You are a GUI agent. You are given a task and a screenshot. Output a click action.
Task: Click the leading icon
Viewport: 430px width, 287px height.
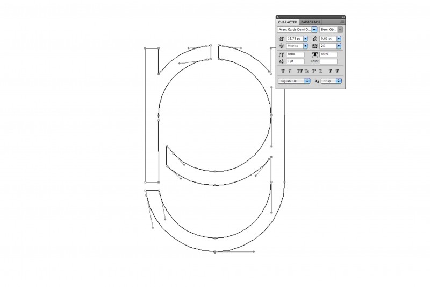(x=316, y=39)
